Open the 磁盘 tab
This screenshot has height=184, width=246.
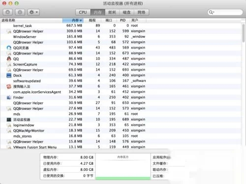click(127, 12)
